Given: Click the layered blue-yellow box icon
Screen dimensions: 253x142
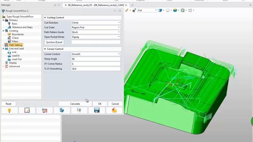Looking at the screenshot, I should click(x=175, y=10).
